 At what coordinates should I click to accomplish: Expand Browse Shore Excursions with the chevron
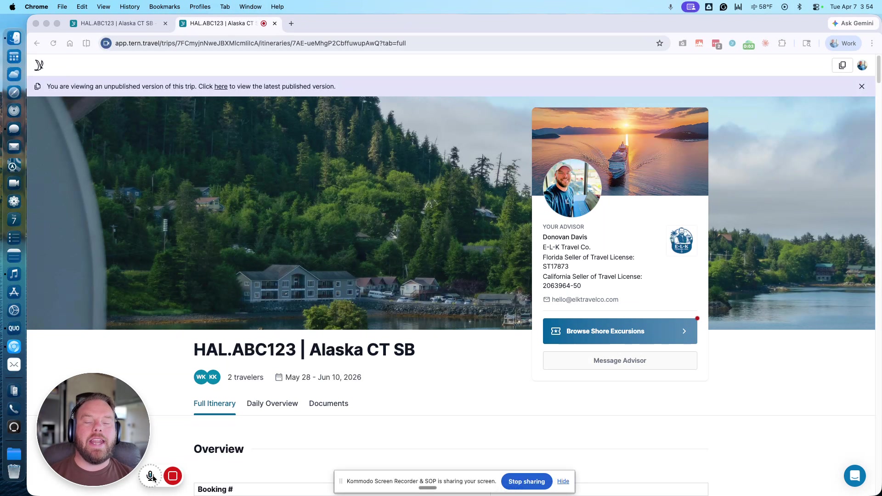[684, 331]
